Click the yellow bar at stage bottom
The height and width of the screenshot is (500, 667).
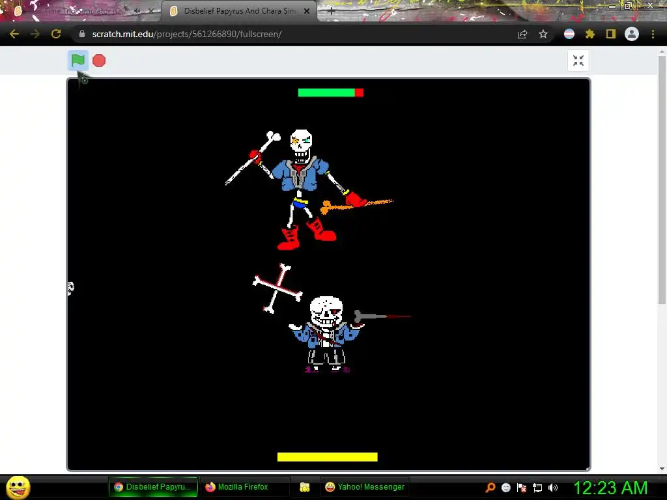pyautogui.click(x=327, y=457)
